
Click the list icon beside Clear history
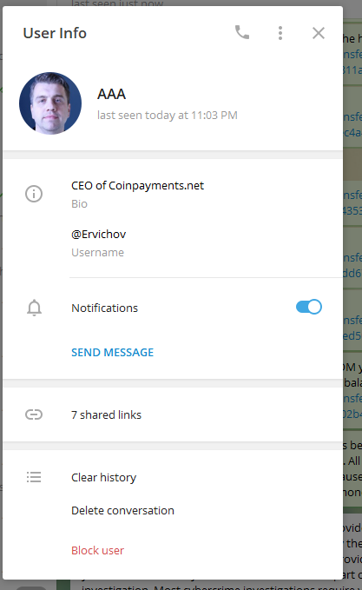point(34,477)
